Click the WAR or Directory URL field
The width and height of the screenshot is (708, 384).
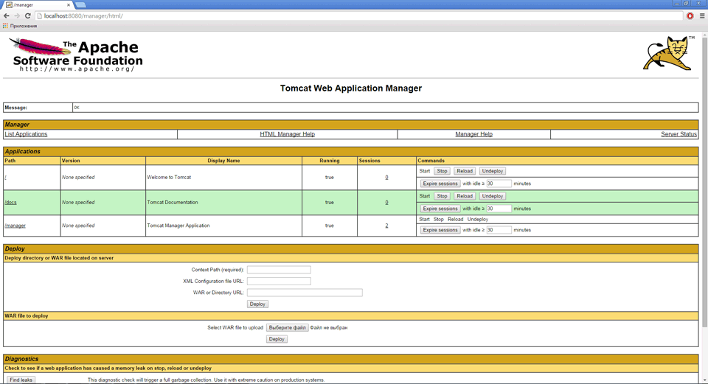click(305, 293)
